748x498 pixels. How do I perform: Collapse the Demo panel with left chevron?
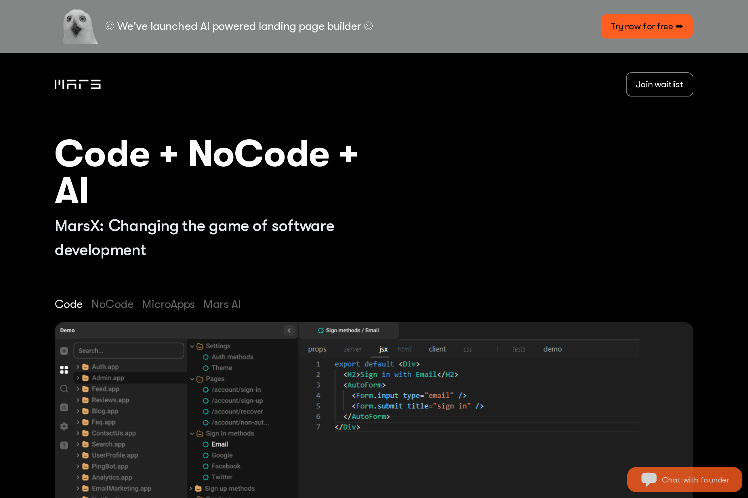[289, 330]
